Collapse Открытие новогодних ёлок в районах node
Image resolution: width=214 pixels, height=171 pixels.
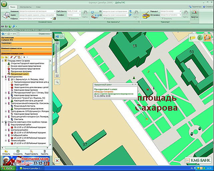click(x=3, y=122)
